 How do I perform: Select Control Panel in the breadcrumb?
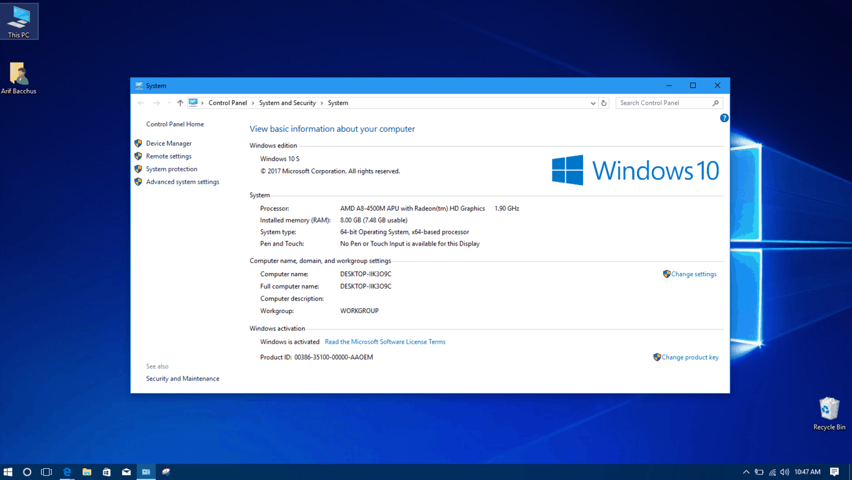(x=228, y=103)
